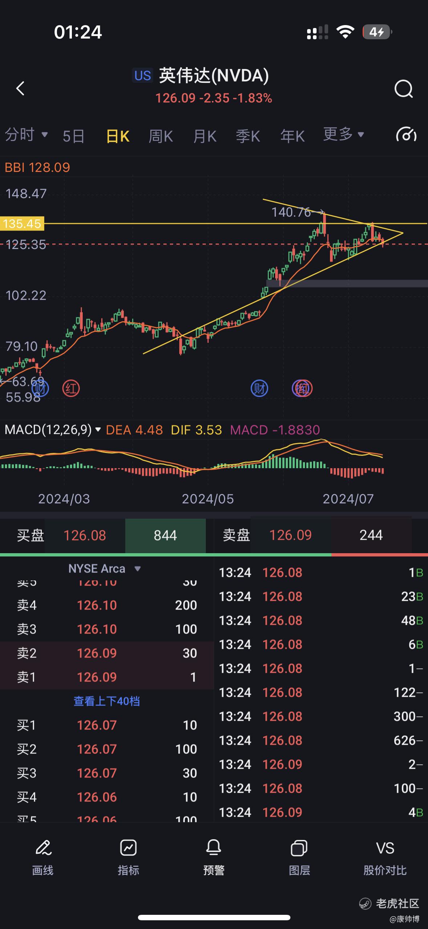
Task: Tap the 卖盘 ask price 126.09
Action: point(290,535)
